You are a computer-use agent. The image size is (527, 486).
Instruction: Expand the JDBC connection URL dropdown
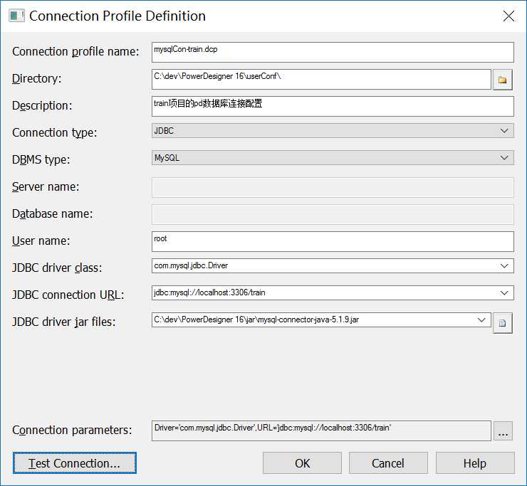pos(503,293)
